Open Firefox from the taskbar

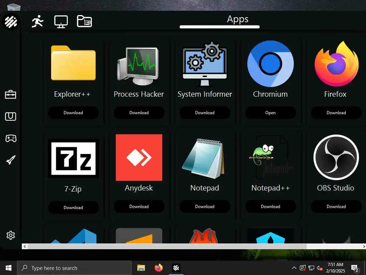pos(159,268)
